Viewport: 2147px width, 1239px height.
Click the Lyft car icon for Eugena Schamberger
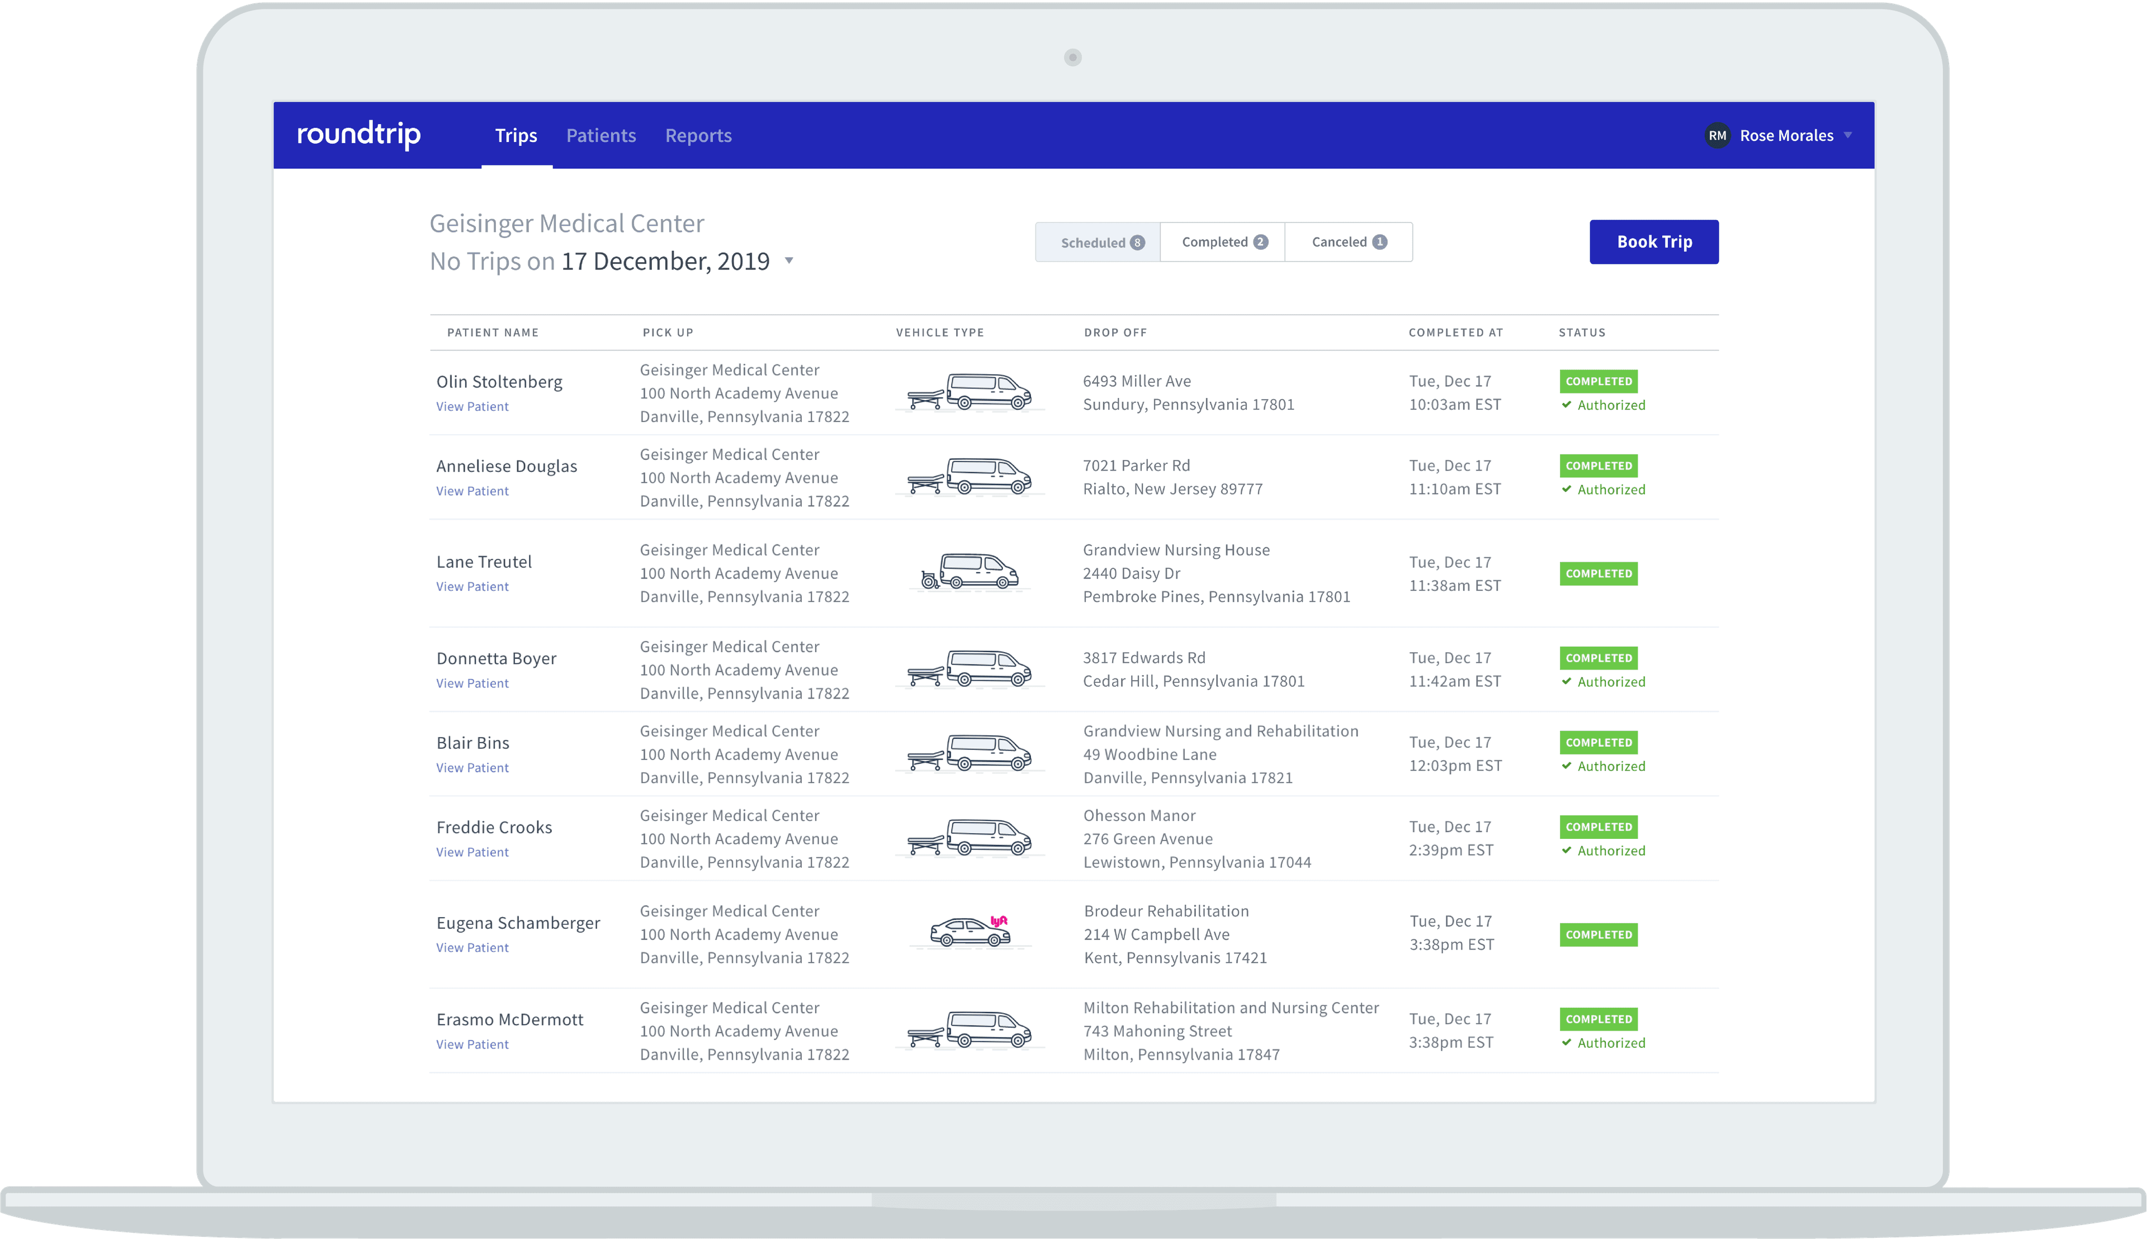pos(971,932)
